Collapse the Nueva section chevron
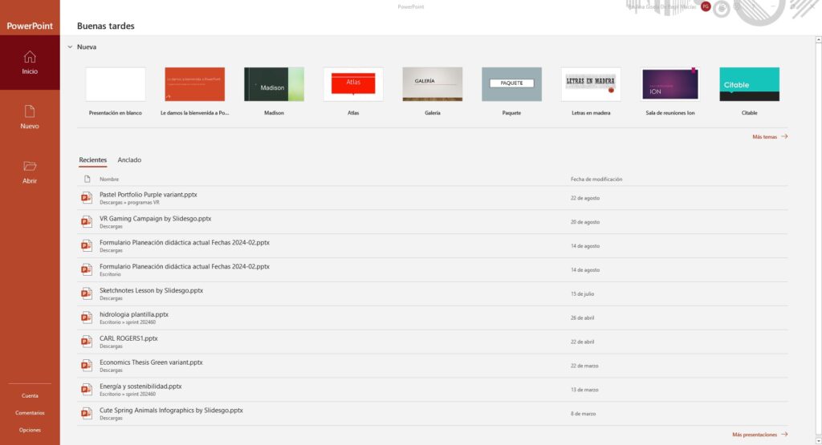 pyautogui.click(x=70, y=47)
